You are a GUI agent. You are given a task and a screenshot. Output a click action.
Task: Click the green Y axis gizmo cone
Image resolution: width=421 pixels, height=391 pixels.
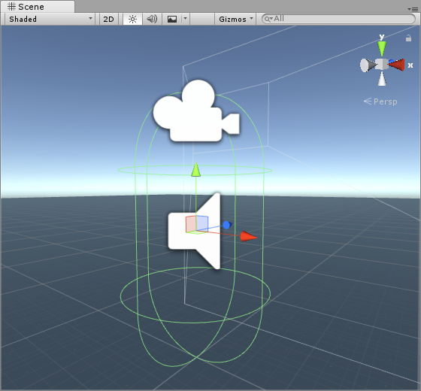click(382, 48)
